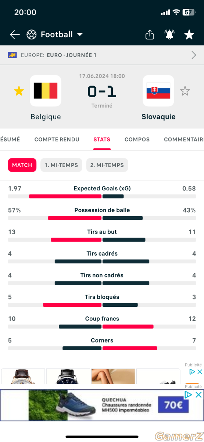Tap the ad info icon on Quechua banner
The height and width of the screenshot is (442, 204).
[188, 395]
